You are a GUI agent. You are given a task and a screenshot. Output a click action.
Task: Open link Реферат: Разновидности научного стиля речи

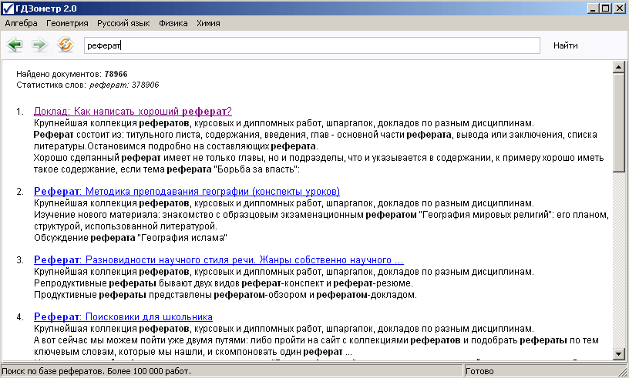tap(219, 259)
